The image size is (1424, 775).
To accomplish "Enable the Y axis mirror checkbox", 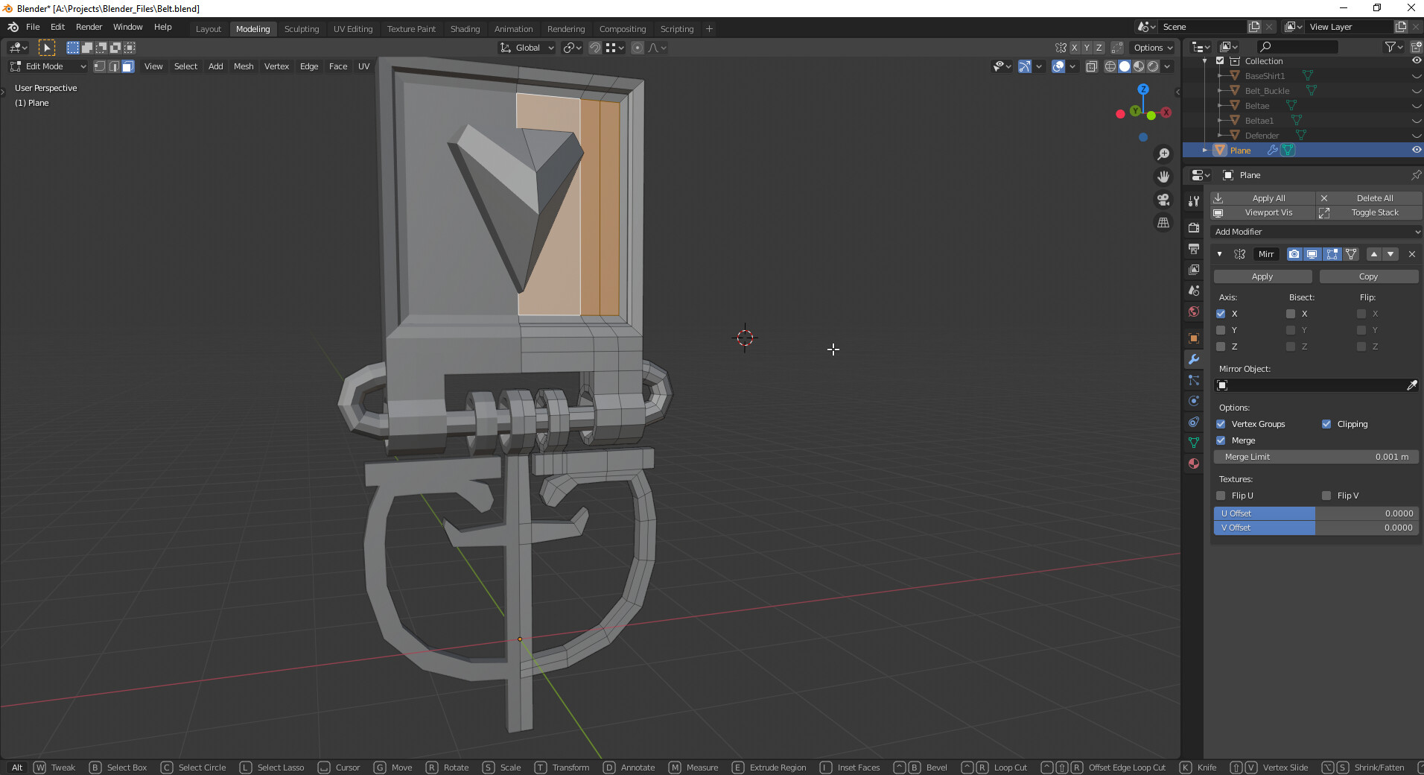I will pyautogui.click(x=1221, y=330).
